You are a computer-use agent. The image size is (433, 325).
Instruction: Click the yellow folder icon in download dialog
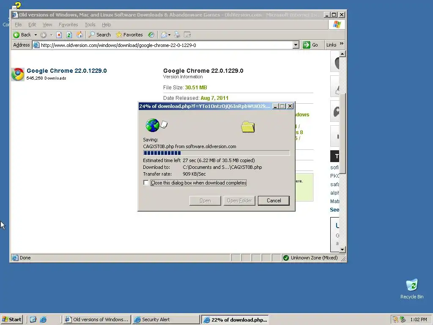[248, 127]
